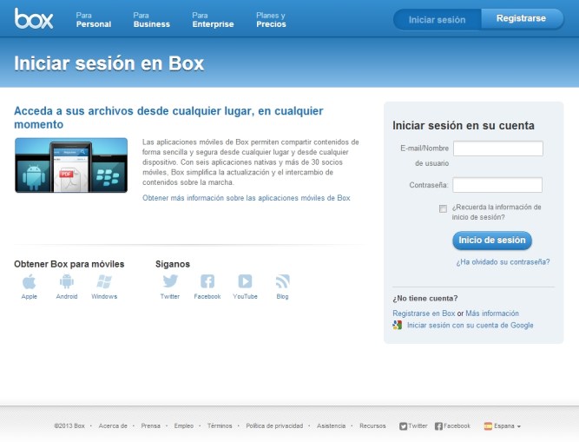
Task: Open the Para Business menu item
Action: pos(151,19)
